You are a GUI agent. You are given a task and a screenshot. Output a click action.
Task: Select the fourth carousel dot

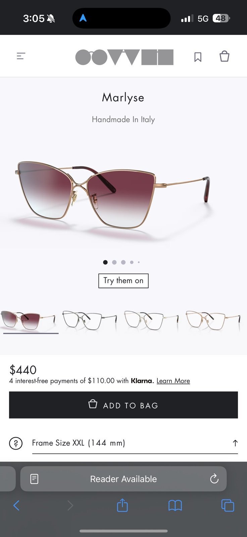coord(132,262)
